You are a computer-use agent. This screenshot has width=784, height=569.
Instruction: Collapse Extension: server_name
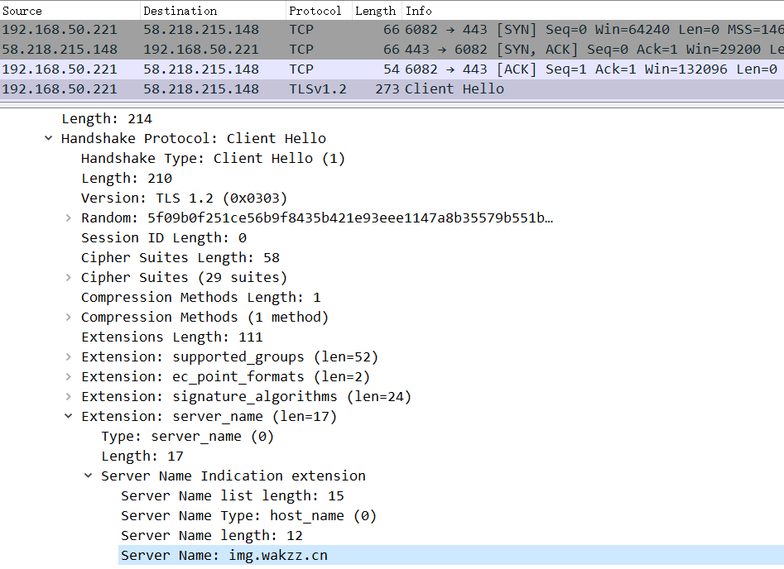coord(69,416)
